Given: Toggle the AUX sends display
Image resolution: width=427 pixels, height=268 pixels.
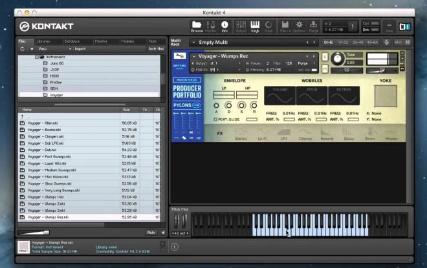Looking at the screenshot, I should click(398, 43).
